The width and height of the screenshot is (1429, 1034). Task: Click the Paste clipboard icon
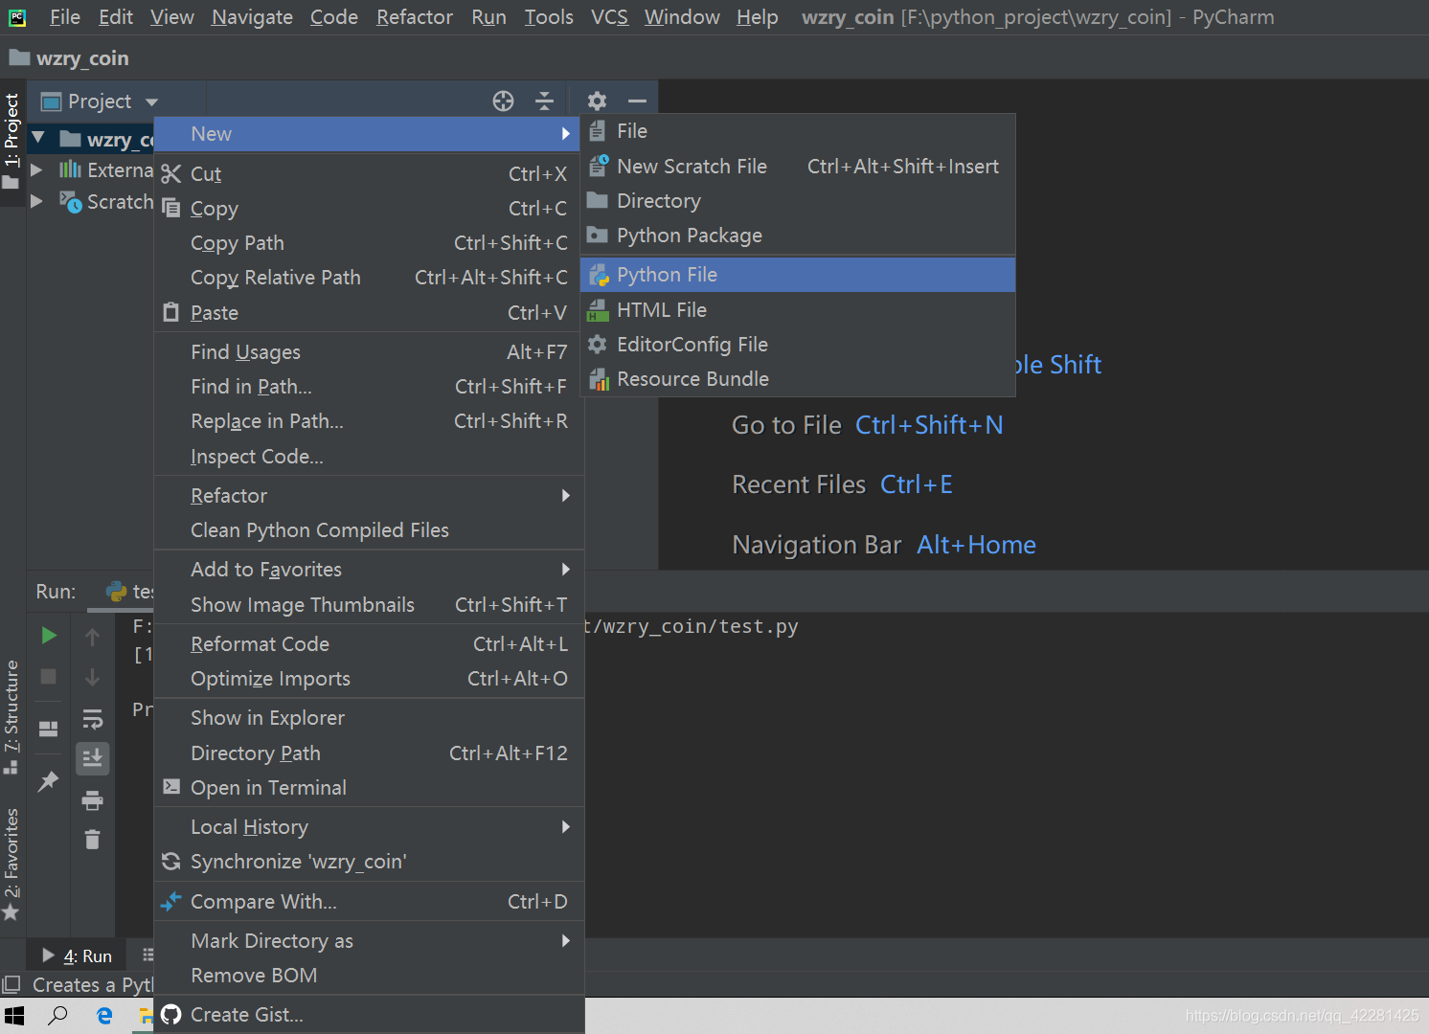tap(171, 312)
